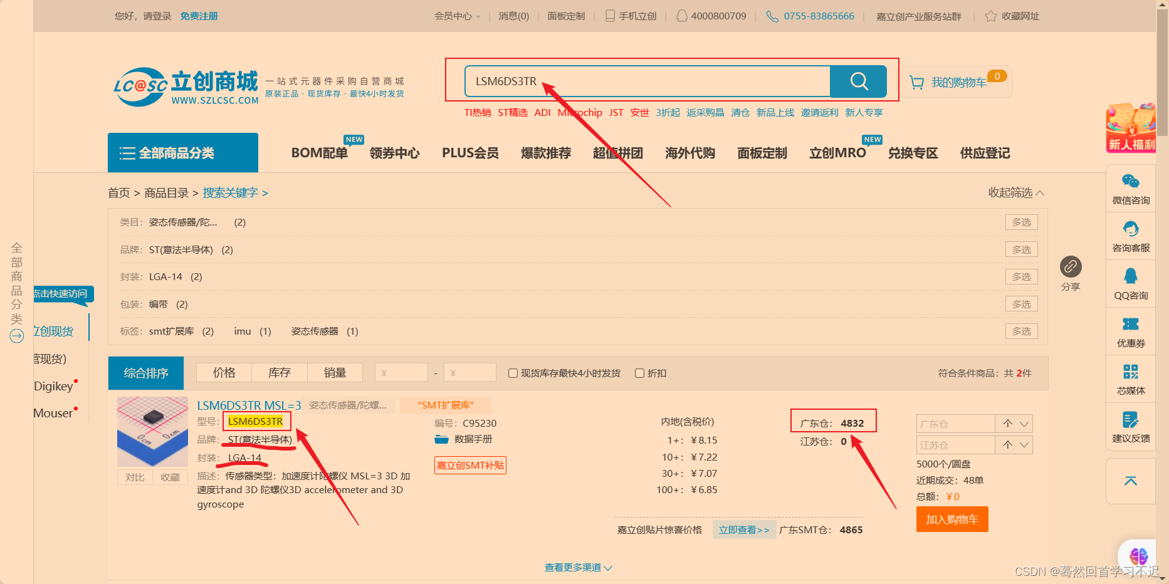Open PLUS会员 menu item
This screenshot has width=1169, height=584.
pos(470,153)
